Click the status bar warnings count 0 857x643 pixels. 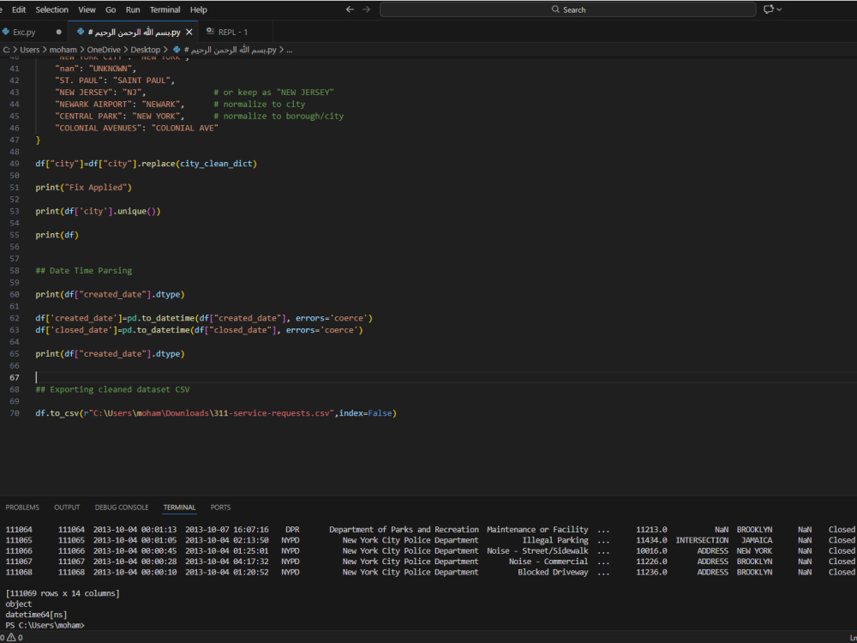coord(21,638)
